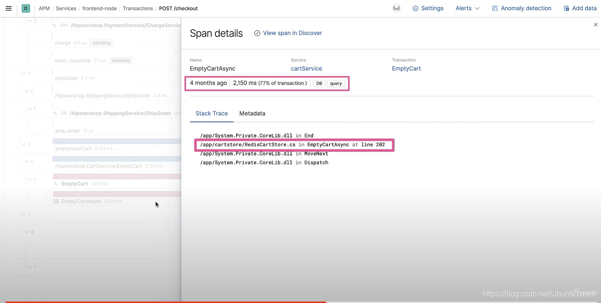The image size is (601, 303).
Task: Click the green D space avatar
Action: (x=26, y=8)
